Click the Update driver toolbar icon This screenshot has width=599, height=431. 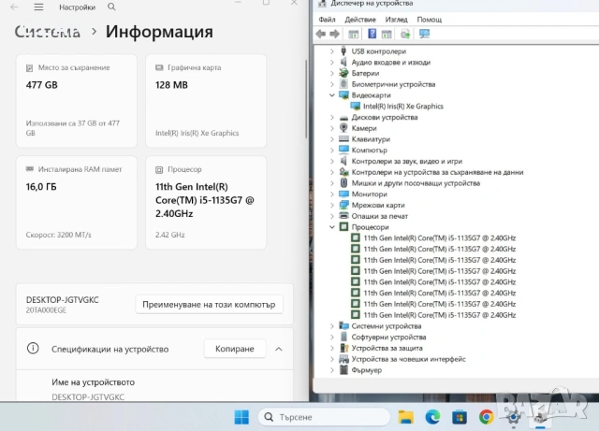(x=405, y=34)
